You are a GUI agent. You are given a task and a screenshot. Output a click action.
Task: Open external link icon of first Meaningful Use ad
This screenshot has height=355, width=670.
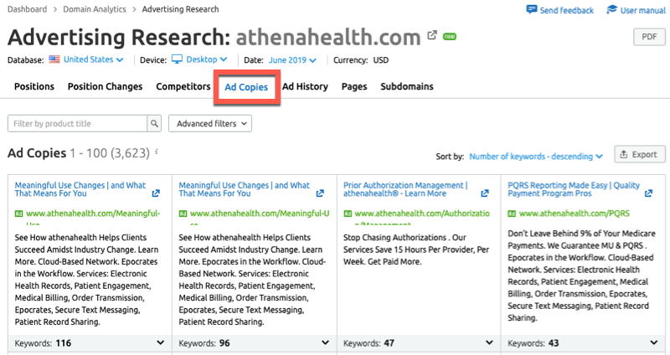157,193
